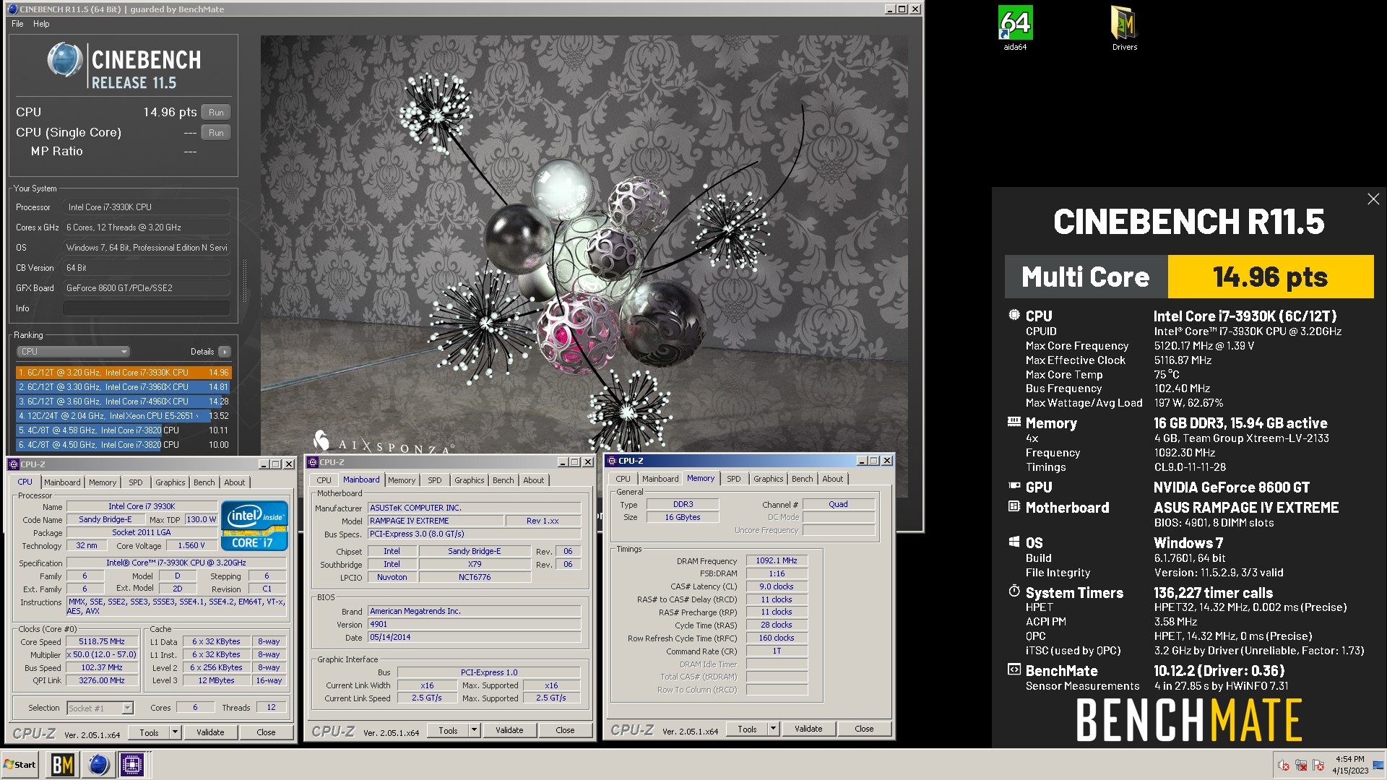Viewport: 1387px width, 780px height.
Task: Close the BenchMate result overlay
Action: 1373,199
